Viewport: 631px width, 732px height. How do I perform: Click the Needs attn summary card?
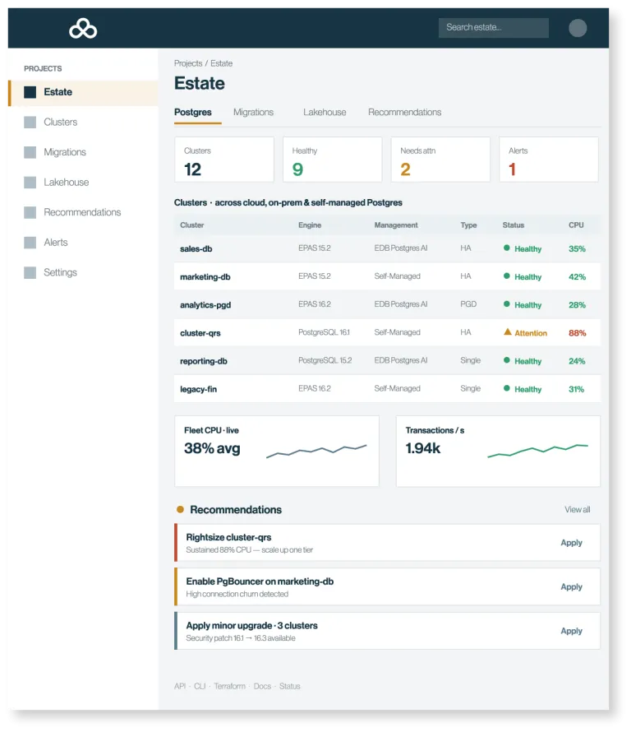click(x=440, y=160)
